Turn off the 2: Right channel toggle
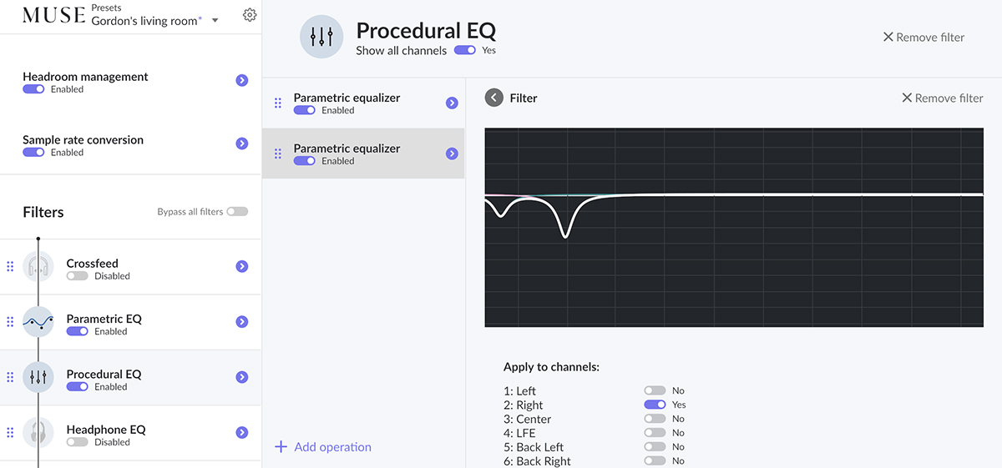This screenshot has height=468, width=1002. click(655, 405)
